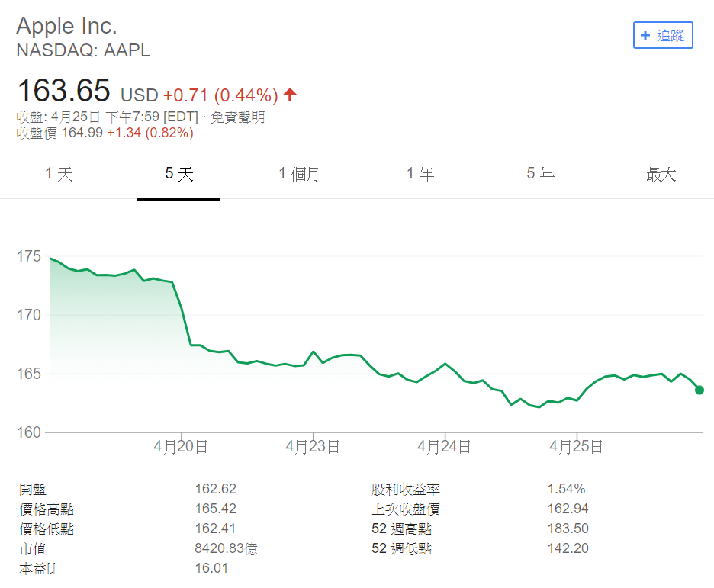Click the 4月20日 date label on axis
The height and width of the screenshot is (588, 714).
coord(181,446)
